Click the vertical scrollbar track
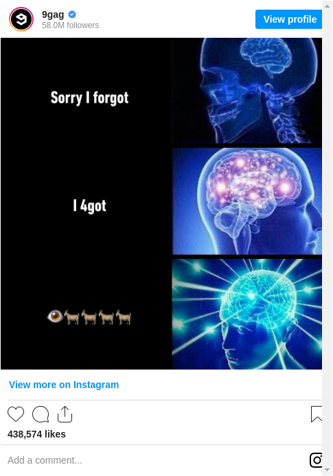The width and height of the screenshot is (333, 476). coord(327,238)
